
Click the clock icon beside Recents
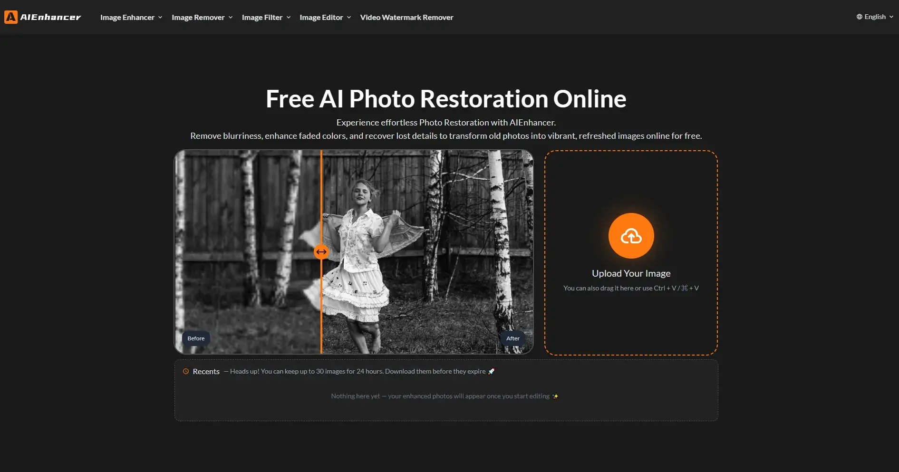(186, 371)
